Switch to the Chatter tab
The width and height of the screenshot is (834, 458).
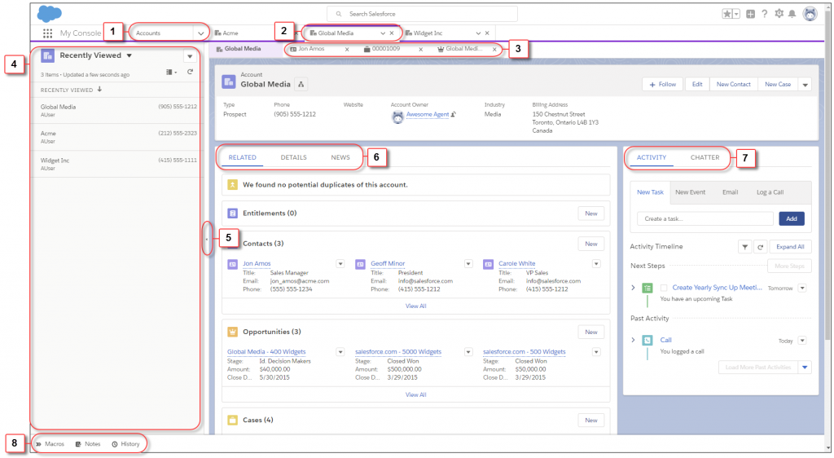point(705,157)
